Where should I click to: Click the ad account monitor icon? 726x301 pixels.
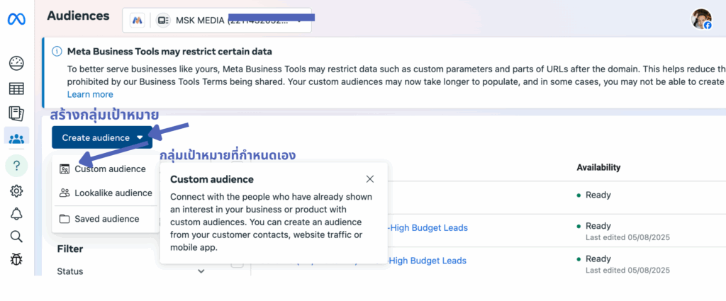click(163, 21)
